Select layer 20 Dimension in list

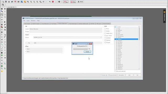coord(127,36)
